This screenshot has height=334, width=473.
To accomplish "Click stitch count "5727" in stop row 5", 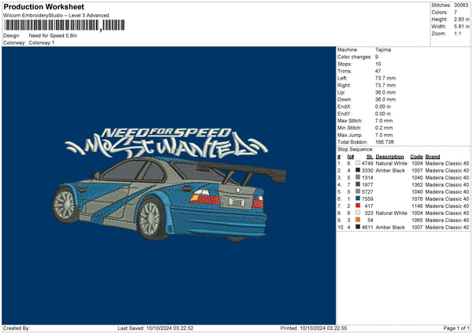I will tap(367, 192).
